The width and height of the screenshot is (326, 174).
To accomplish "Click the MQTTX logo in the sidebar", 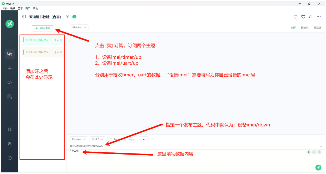I will click(10, 24).
